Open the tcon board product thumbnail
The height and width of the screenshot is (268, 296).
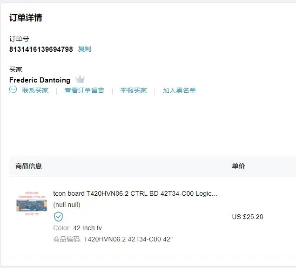pos(32,203)
